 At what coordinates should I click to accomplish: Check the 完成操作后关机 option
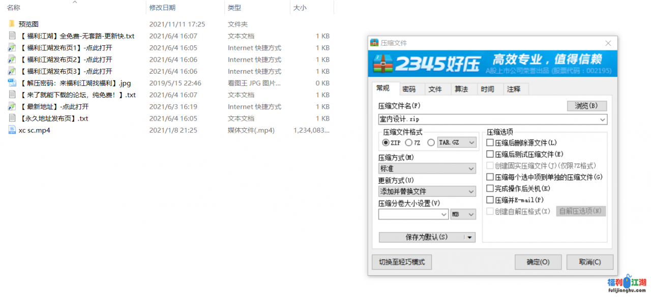point(490,189)
